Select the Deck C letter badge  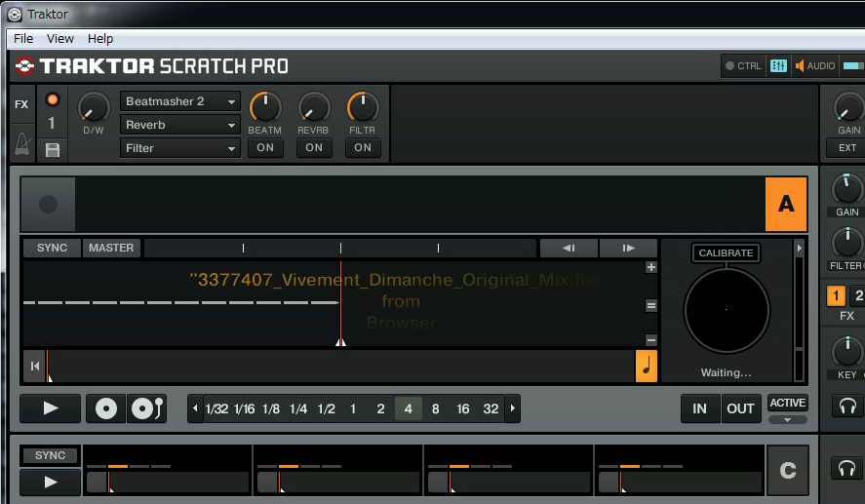pos(788,470)
